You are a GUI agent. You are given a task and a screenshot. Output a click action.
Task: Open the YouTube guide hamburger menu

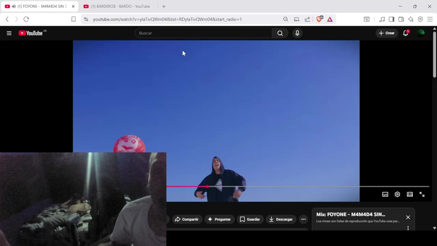(x=9, y=33)
